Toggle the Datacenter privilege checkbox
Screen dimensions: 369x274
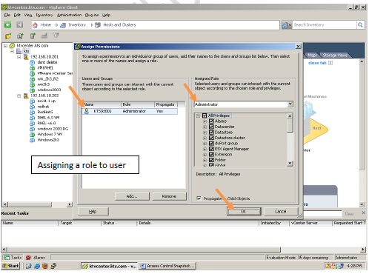coord(211,127)
